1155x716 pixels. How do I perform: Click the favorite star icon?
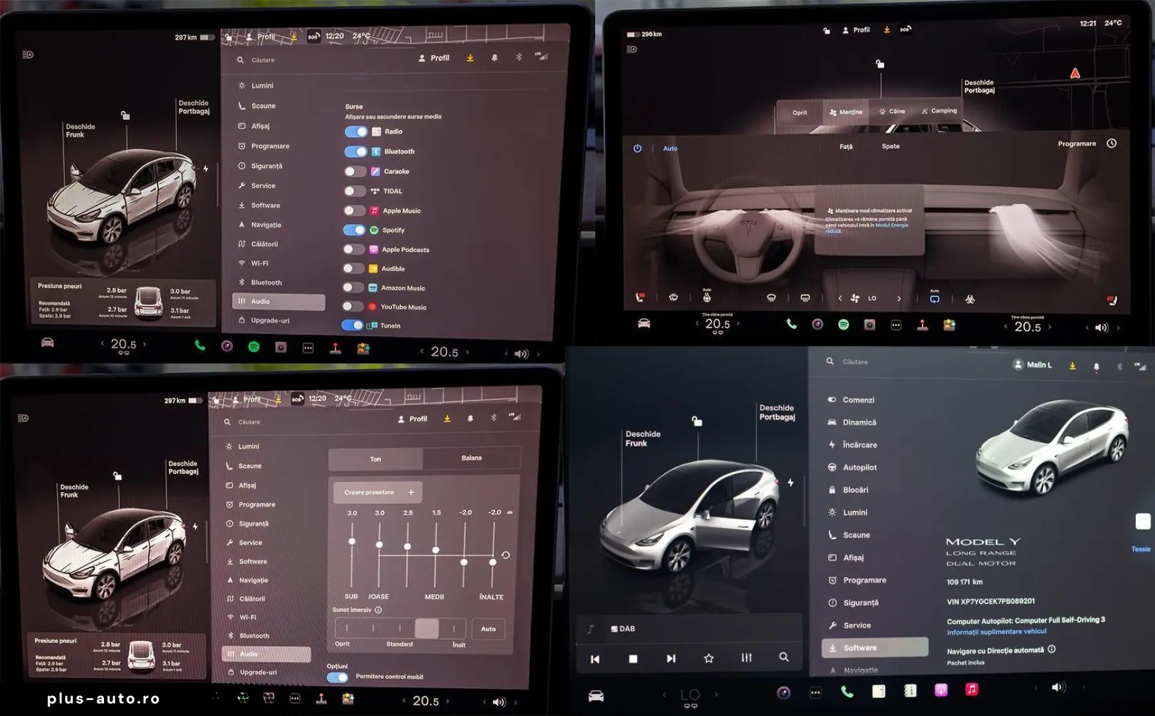point(708,658)
